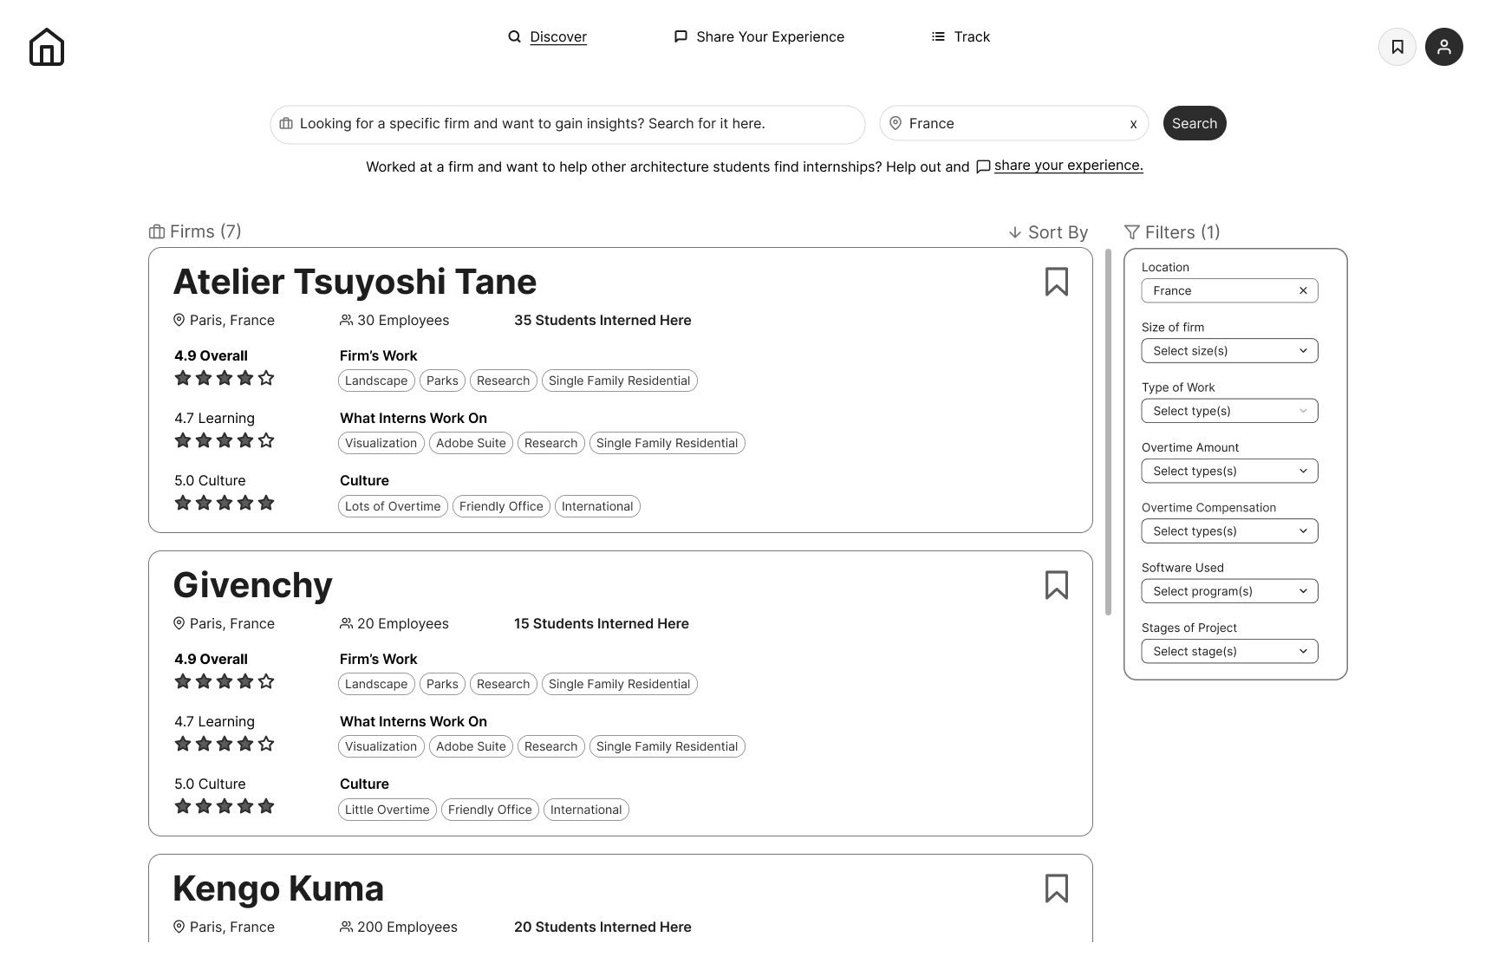Click the Lots of Overtime tag
The height and width of the screenshot is (976, 1498).
click(393, 506)
